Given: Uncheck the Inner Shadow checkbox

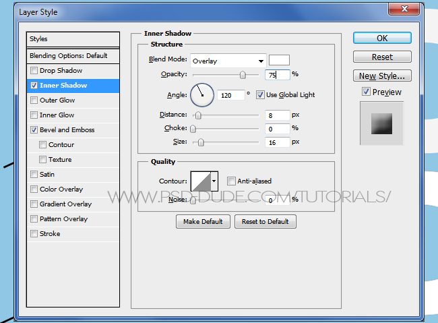Looking at the screenshot, I should click(34, 85).
